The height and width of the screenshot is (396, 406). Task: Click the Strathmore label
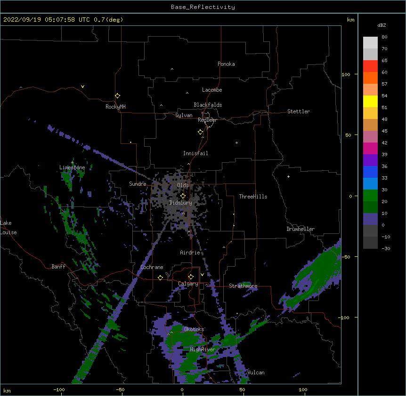click(243, 286)
